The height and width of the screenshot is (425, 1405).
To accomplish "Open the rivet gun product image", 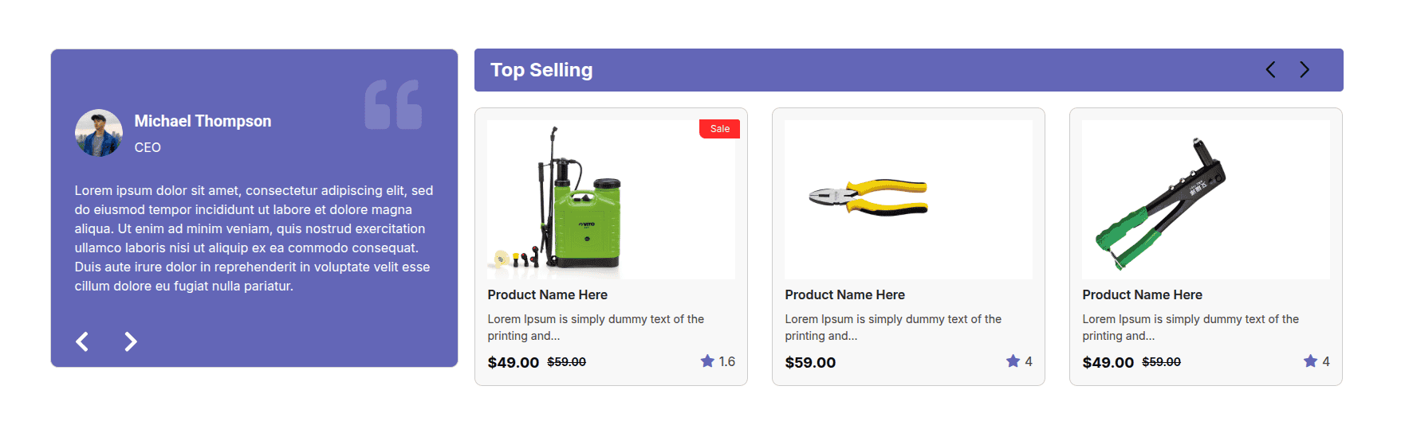I will click(x=1206, y=200).
